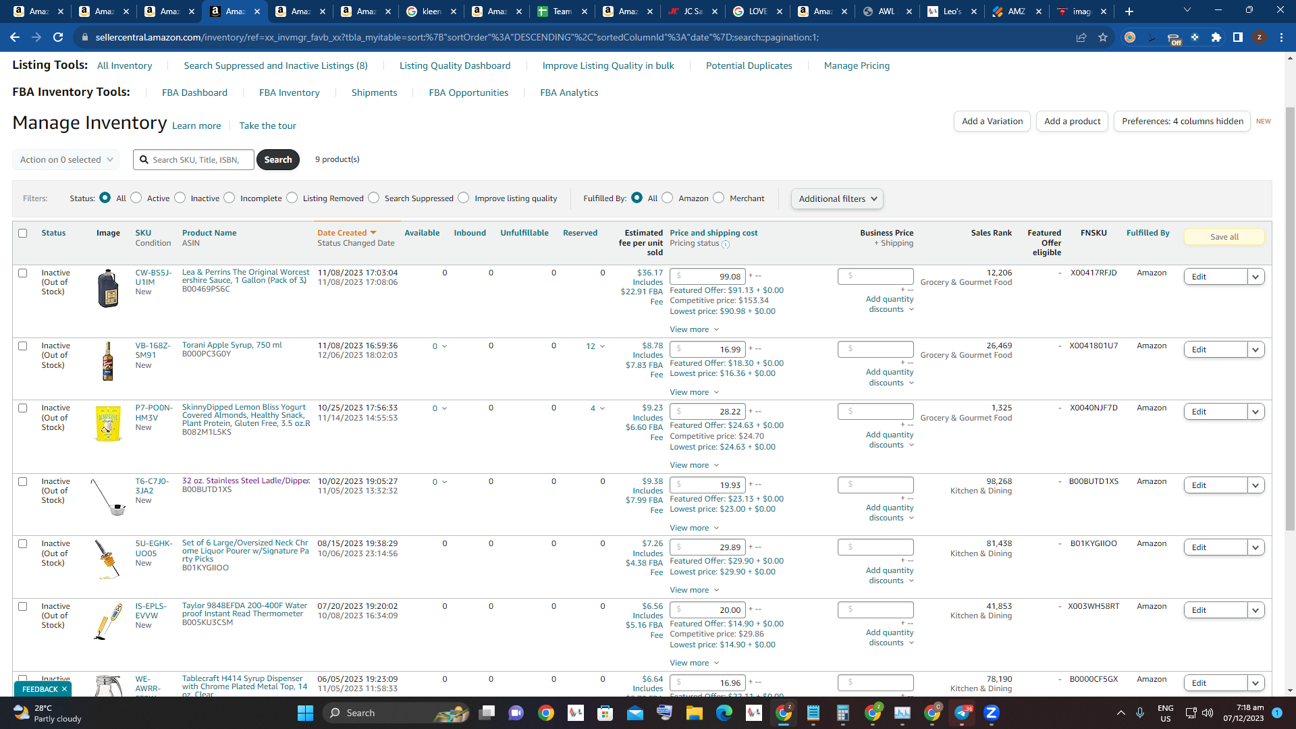Screen dimensions: 1296x729
Task: Open Telegram from the taskbar
Action: coord(962,713)
